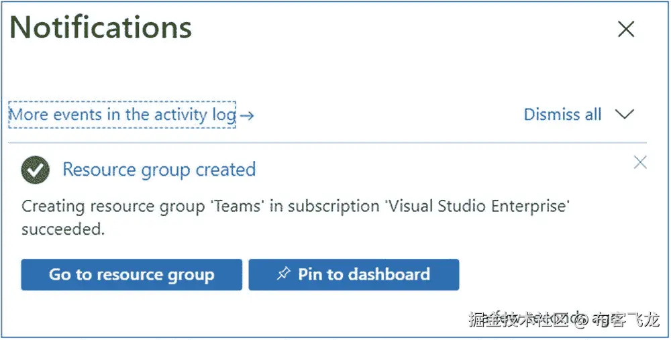Click the green success checkmark icon

pos(35,170)
